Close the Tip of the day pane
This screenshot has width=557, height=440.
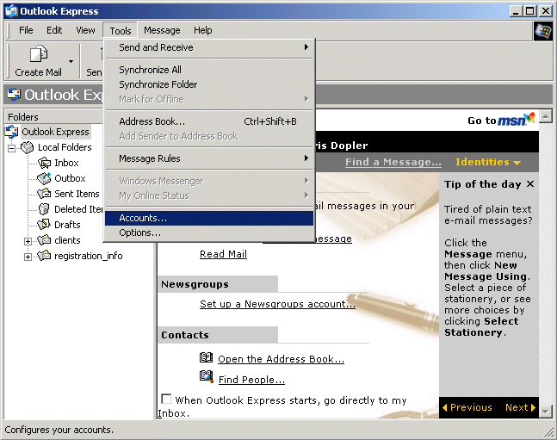(530, 184)
